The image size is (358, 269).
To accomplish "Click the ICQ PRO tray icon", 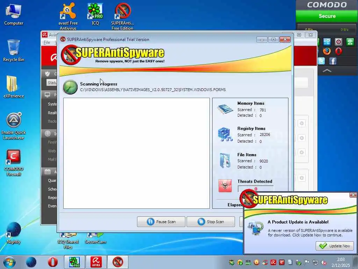I will point(248,262).
